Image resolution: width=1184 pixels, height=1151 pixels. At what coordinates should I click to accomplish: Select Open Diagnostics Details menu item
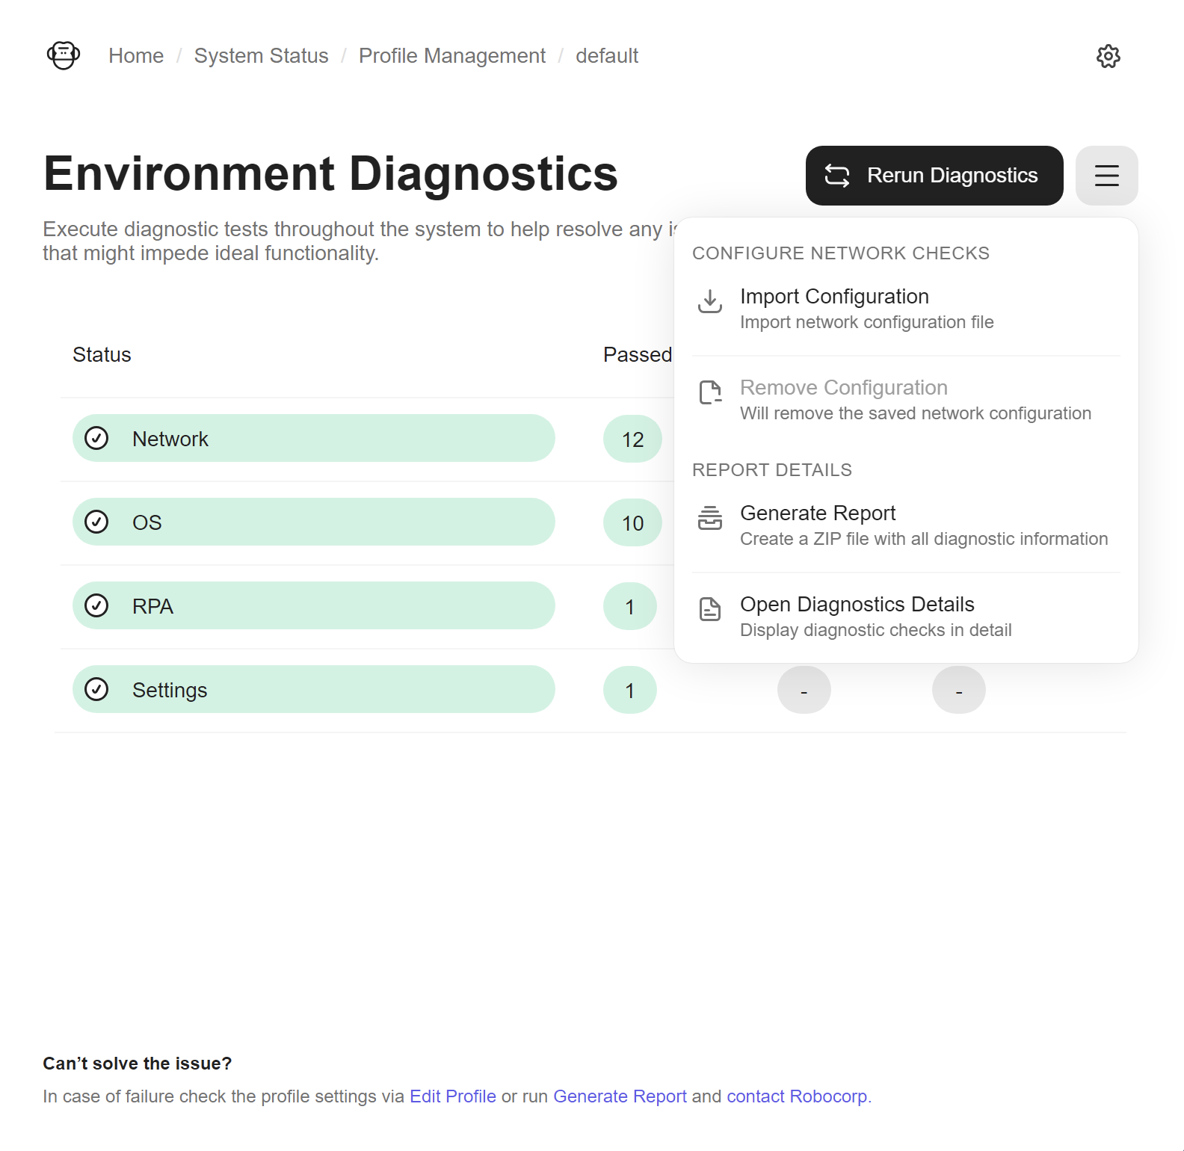click(906, 617)
